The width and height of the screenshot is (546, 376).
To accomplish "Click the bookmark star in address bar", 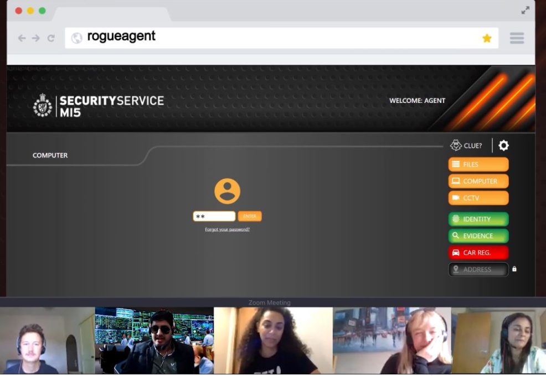I will tap(487, 38).
